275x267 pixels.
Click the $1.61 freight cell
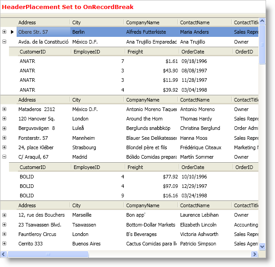click(152, 61)
